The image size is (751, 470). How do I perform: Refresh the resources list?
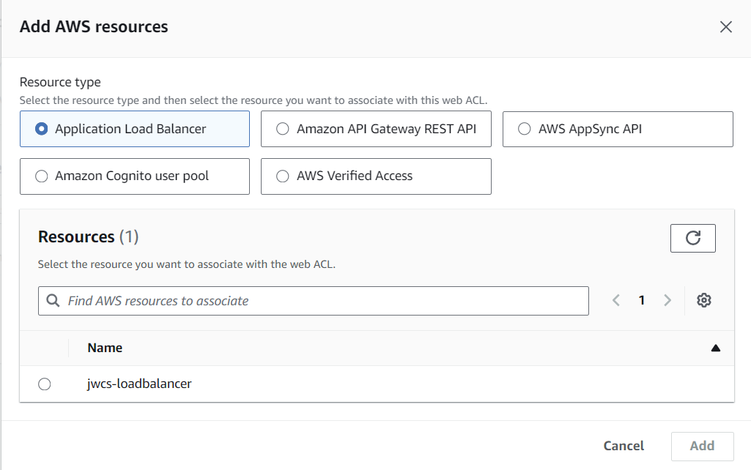point(692,238)
